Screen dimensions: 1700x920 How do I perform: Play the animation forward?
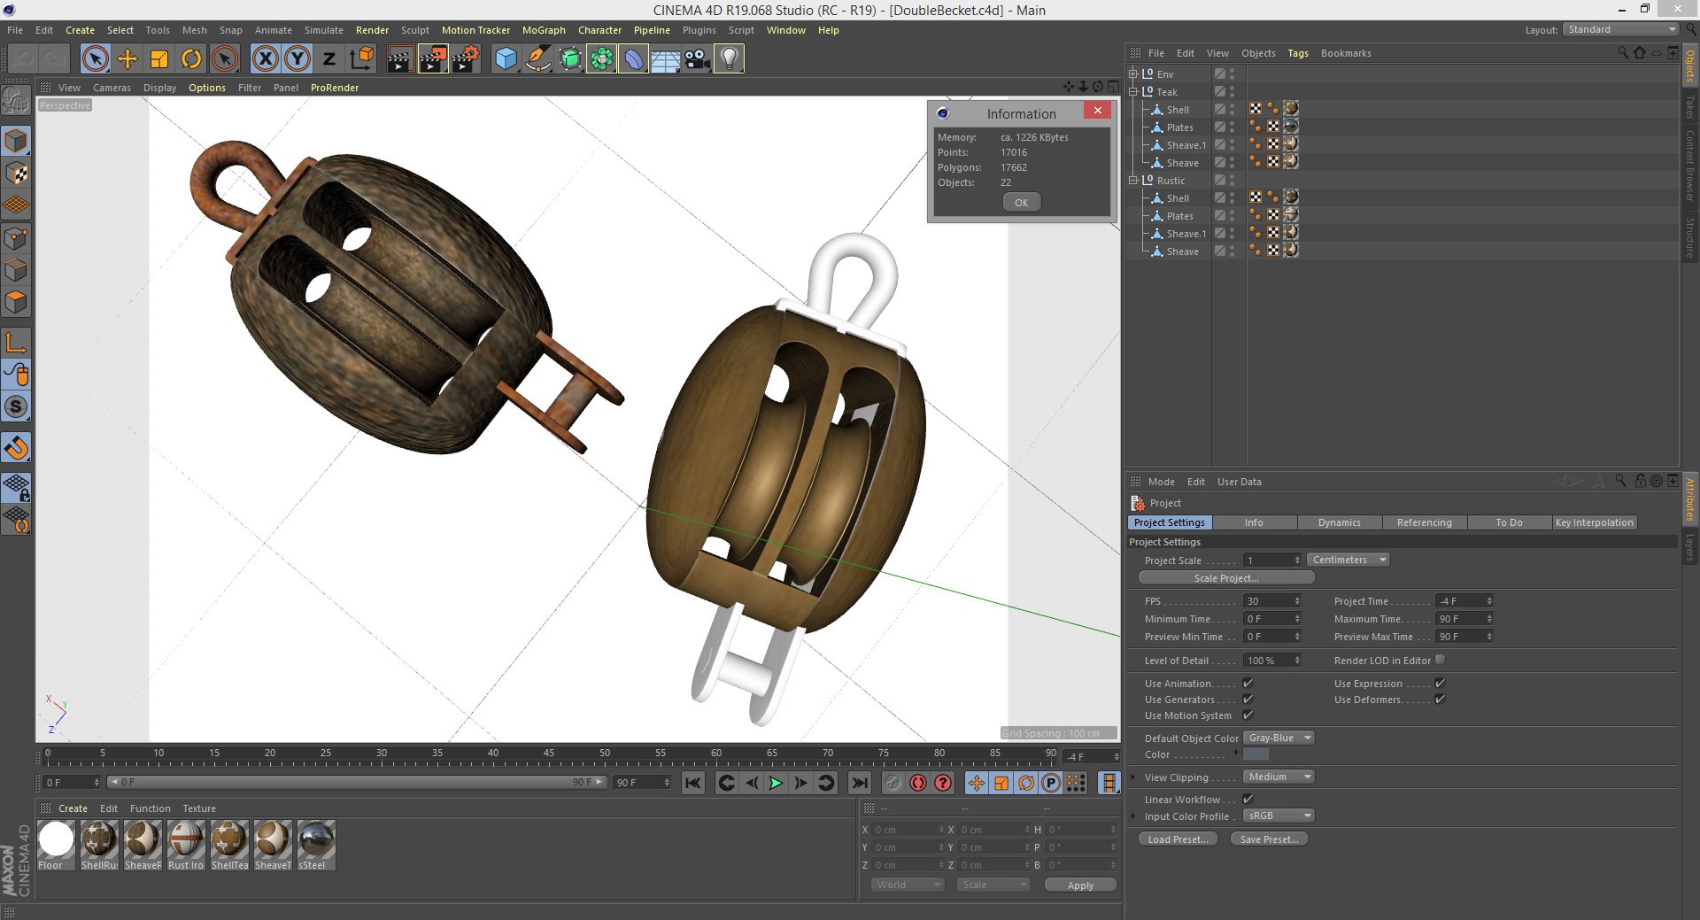click(x=776, y=783)
